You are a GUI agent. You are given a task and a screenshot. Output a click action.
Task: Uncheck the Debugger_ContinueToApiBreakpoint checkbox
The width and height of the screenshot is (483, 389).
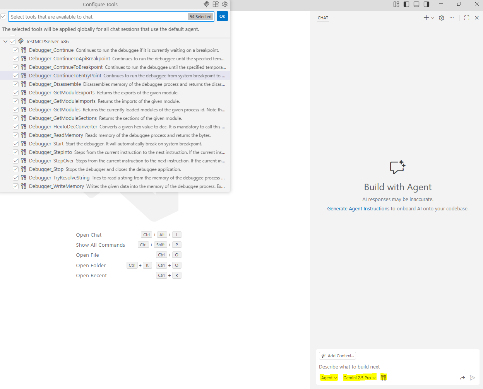[15, 58]
